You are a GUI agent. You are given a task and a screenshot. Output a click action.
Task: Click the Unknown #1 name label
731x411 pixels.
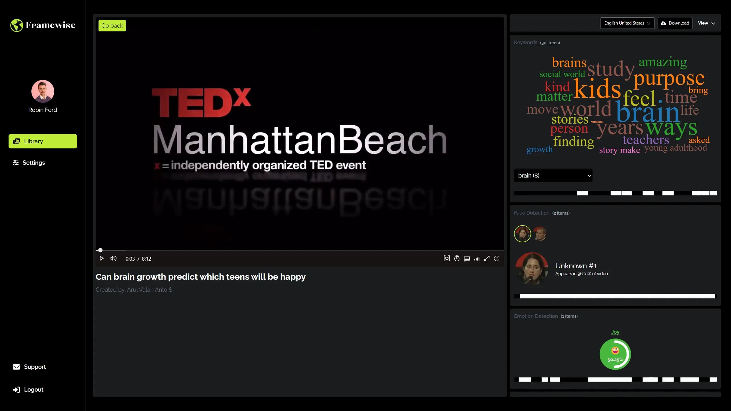coord(576,266)
